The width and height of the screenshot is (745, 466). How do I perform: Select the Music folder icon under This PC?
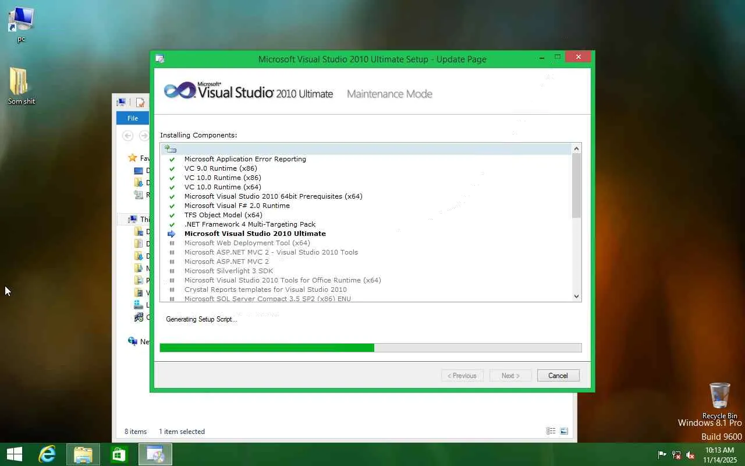[139, 268]
